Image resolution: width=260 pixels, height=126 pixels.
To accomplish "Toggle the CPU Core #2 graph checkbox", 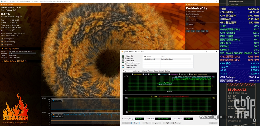I will point(159,74).
